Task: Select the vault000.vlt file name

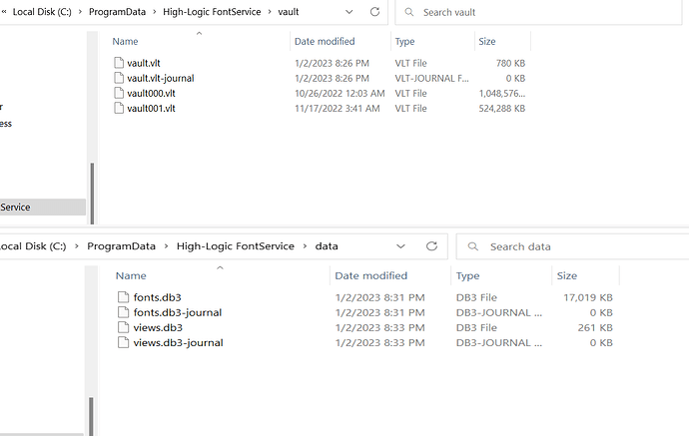Action: tap(151, 93)
